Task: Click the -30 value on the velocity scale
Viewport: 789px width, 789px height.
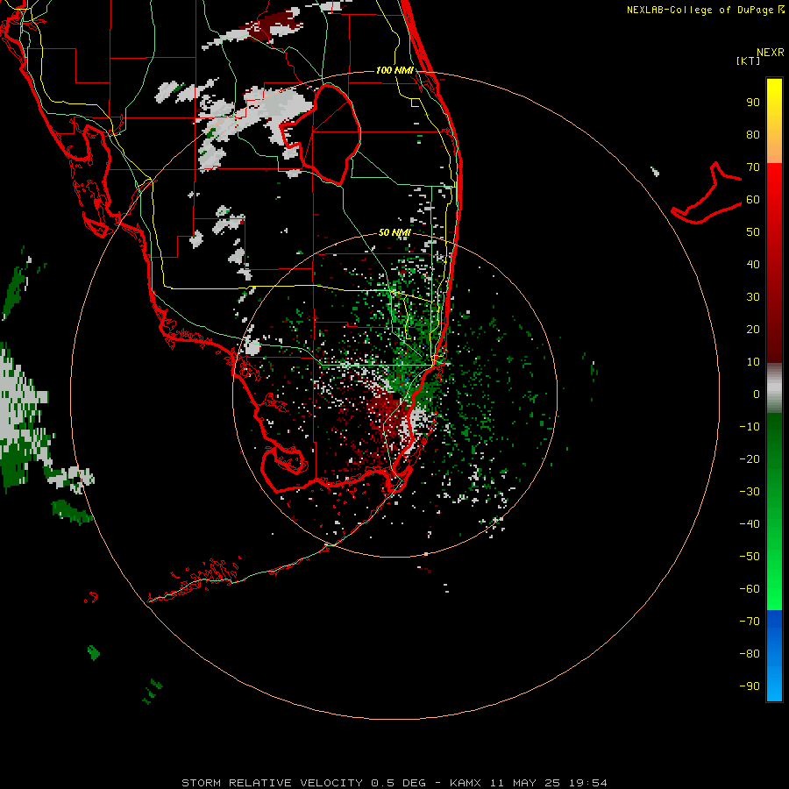Action: click(x=750, y=492)
